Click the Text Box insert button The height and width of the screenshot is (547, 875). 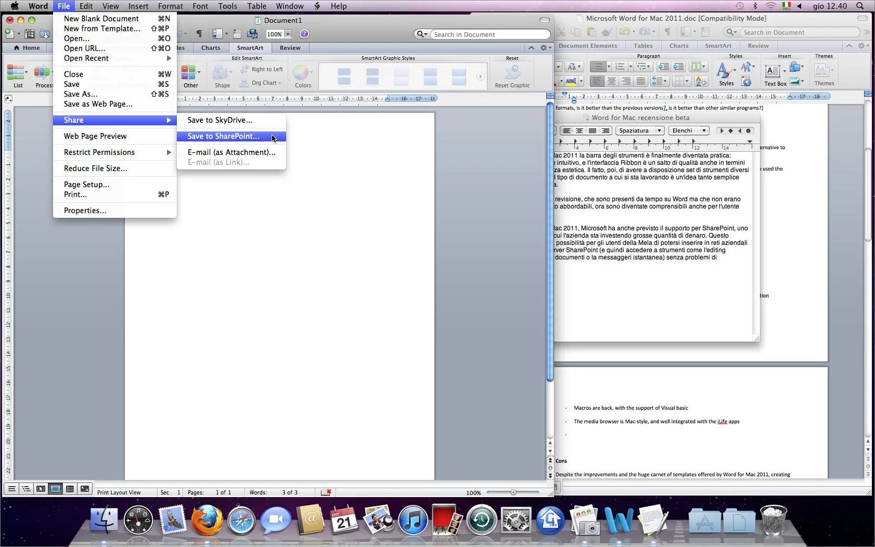point(775,75)
